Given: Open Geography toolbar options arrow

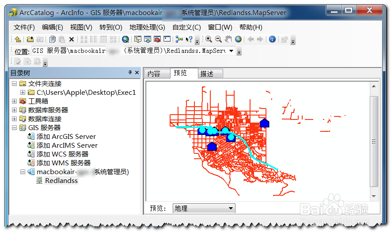Looking at the screenshot, I should point(293,40).
